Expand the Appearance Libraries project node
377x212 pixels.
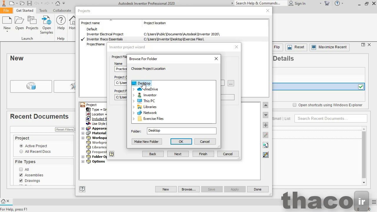pos(83,128)
